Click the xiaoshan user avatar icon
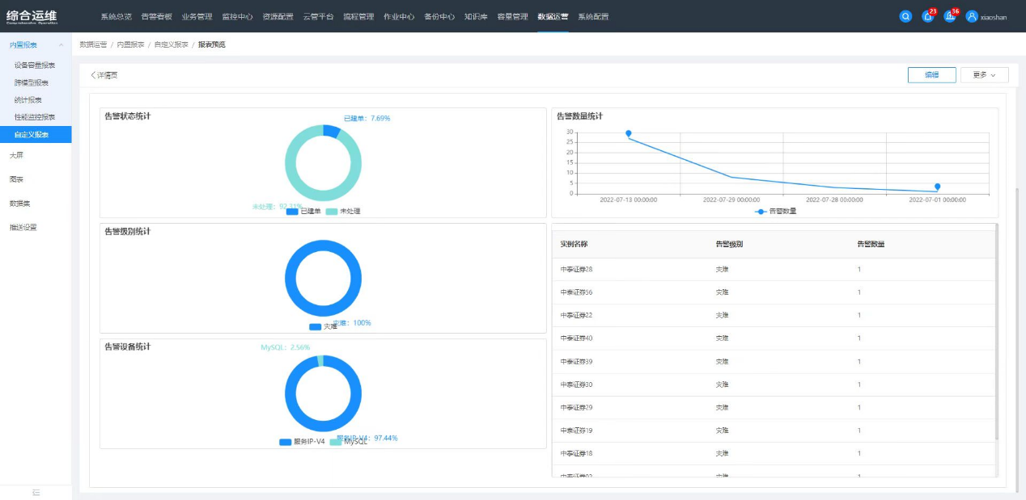 tap(972, 16)
